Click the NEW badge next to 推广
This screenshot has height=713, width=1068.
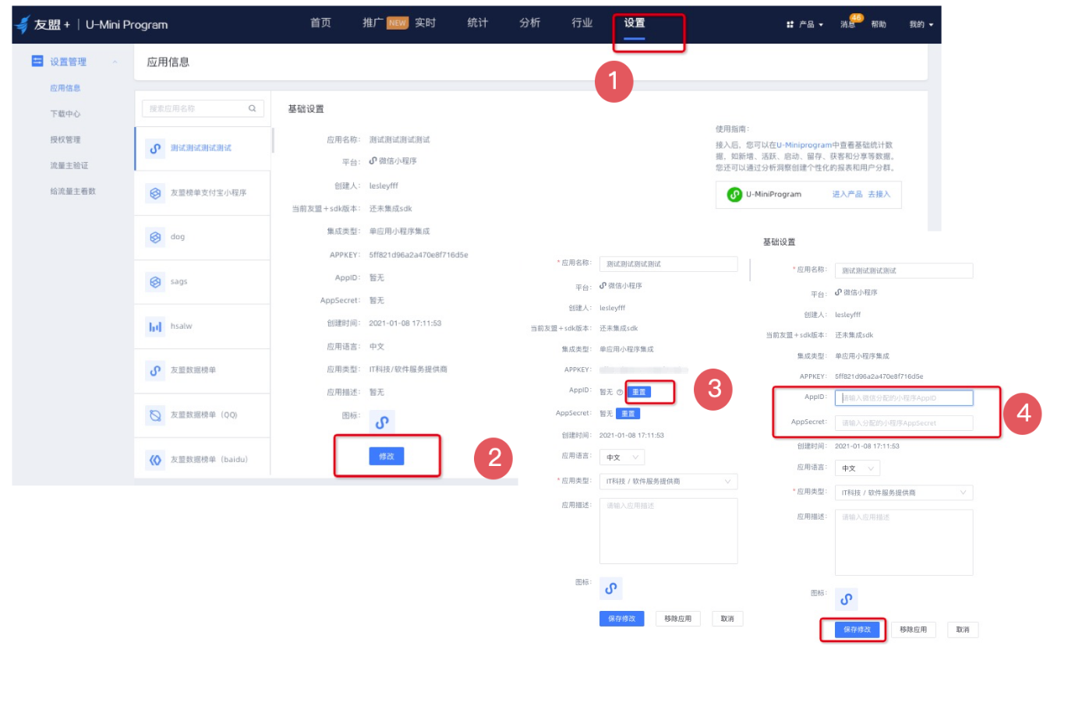click(398, 23)
